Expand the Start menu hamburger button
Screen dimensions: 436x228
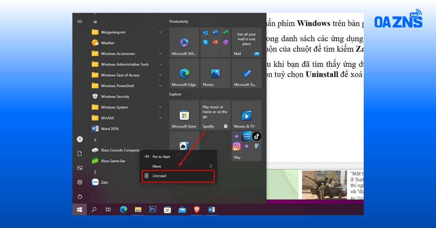(80, 21)
